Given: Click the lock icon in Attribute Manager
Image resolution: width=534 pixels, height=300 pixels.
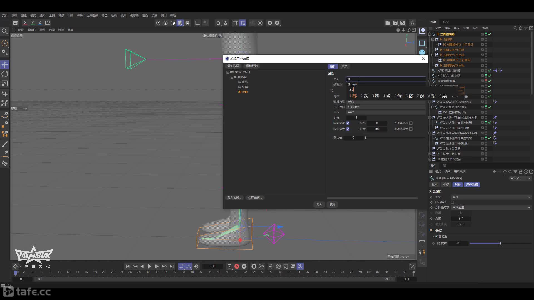Looking at the screenshot, I should coord(520,172).
